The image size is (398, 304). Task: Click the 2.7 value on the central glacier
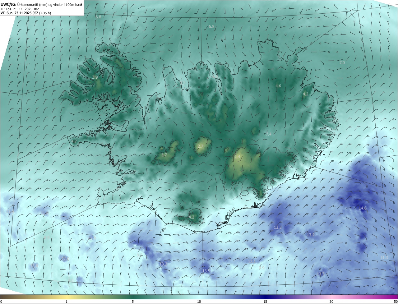(201, 146)
